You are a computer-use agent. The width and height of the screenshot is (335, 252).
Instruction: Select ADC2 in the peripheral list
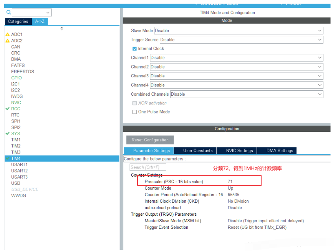tap(17, 41)
